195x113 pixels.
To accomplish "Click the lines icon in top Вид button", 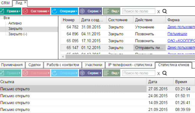I will click(x=106, y=11).
